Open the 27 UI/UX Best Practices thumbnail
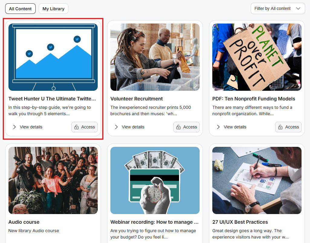Image resolution: width=310 pixels, height=243 pixels. coord(257,180)
